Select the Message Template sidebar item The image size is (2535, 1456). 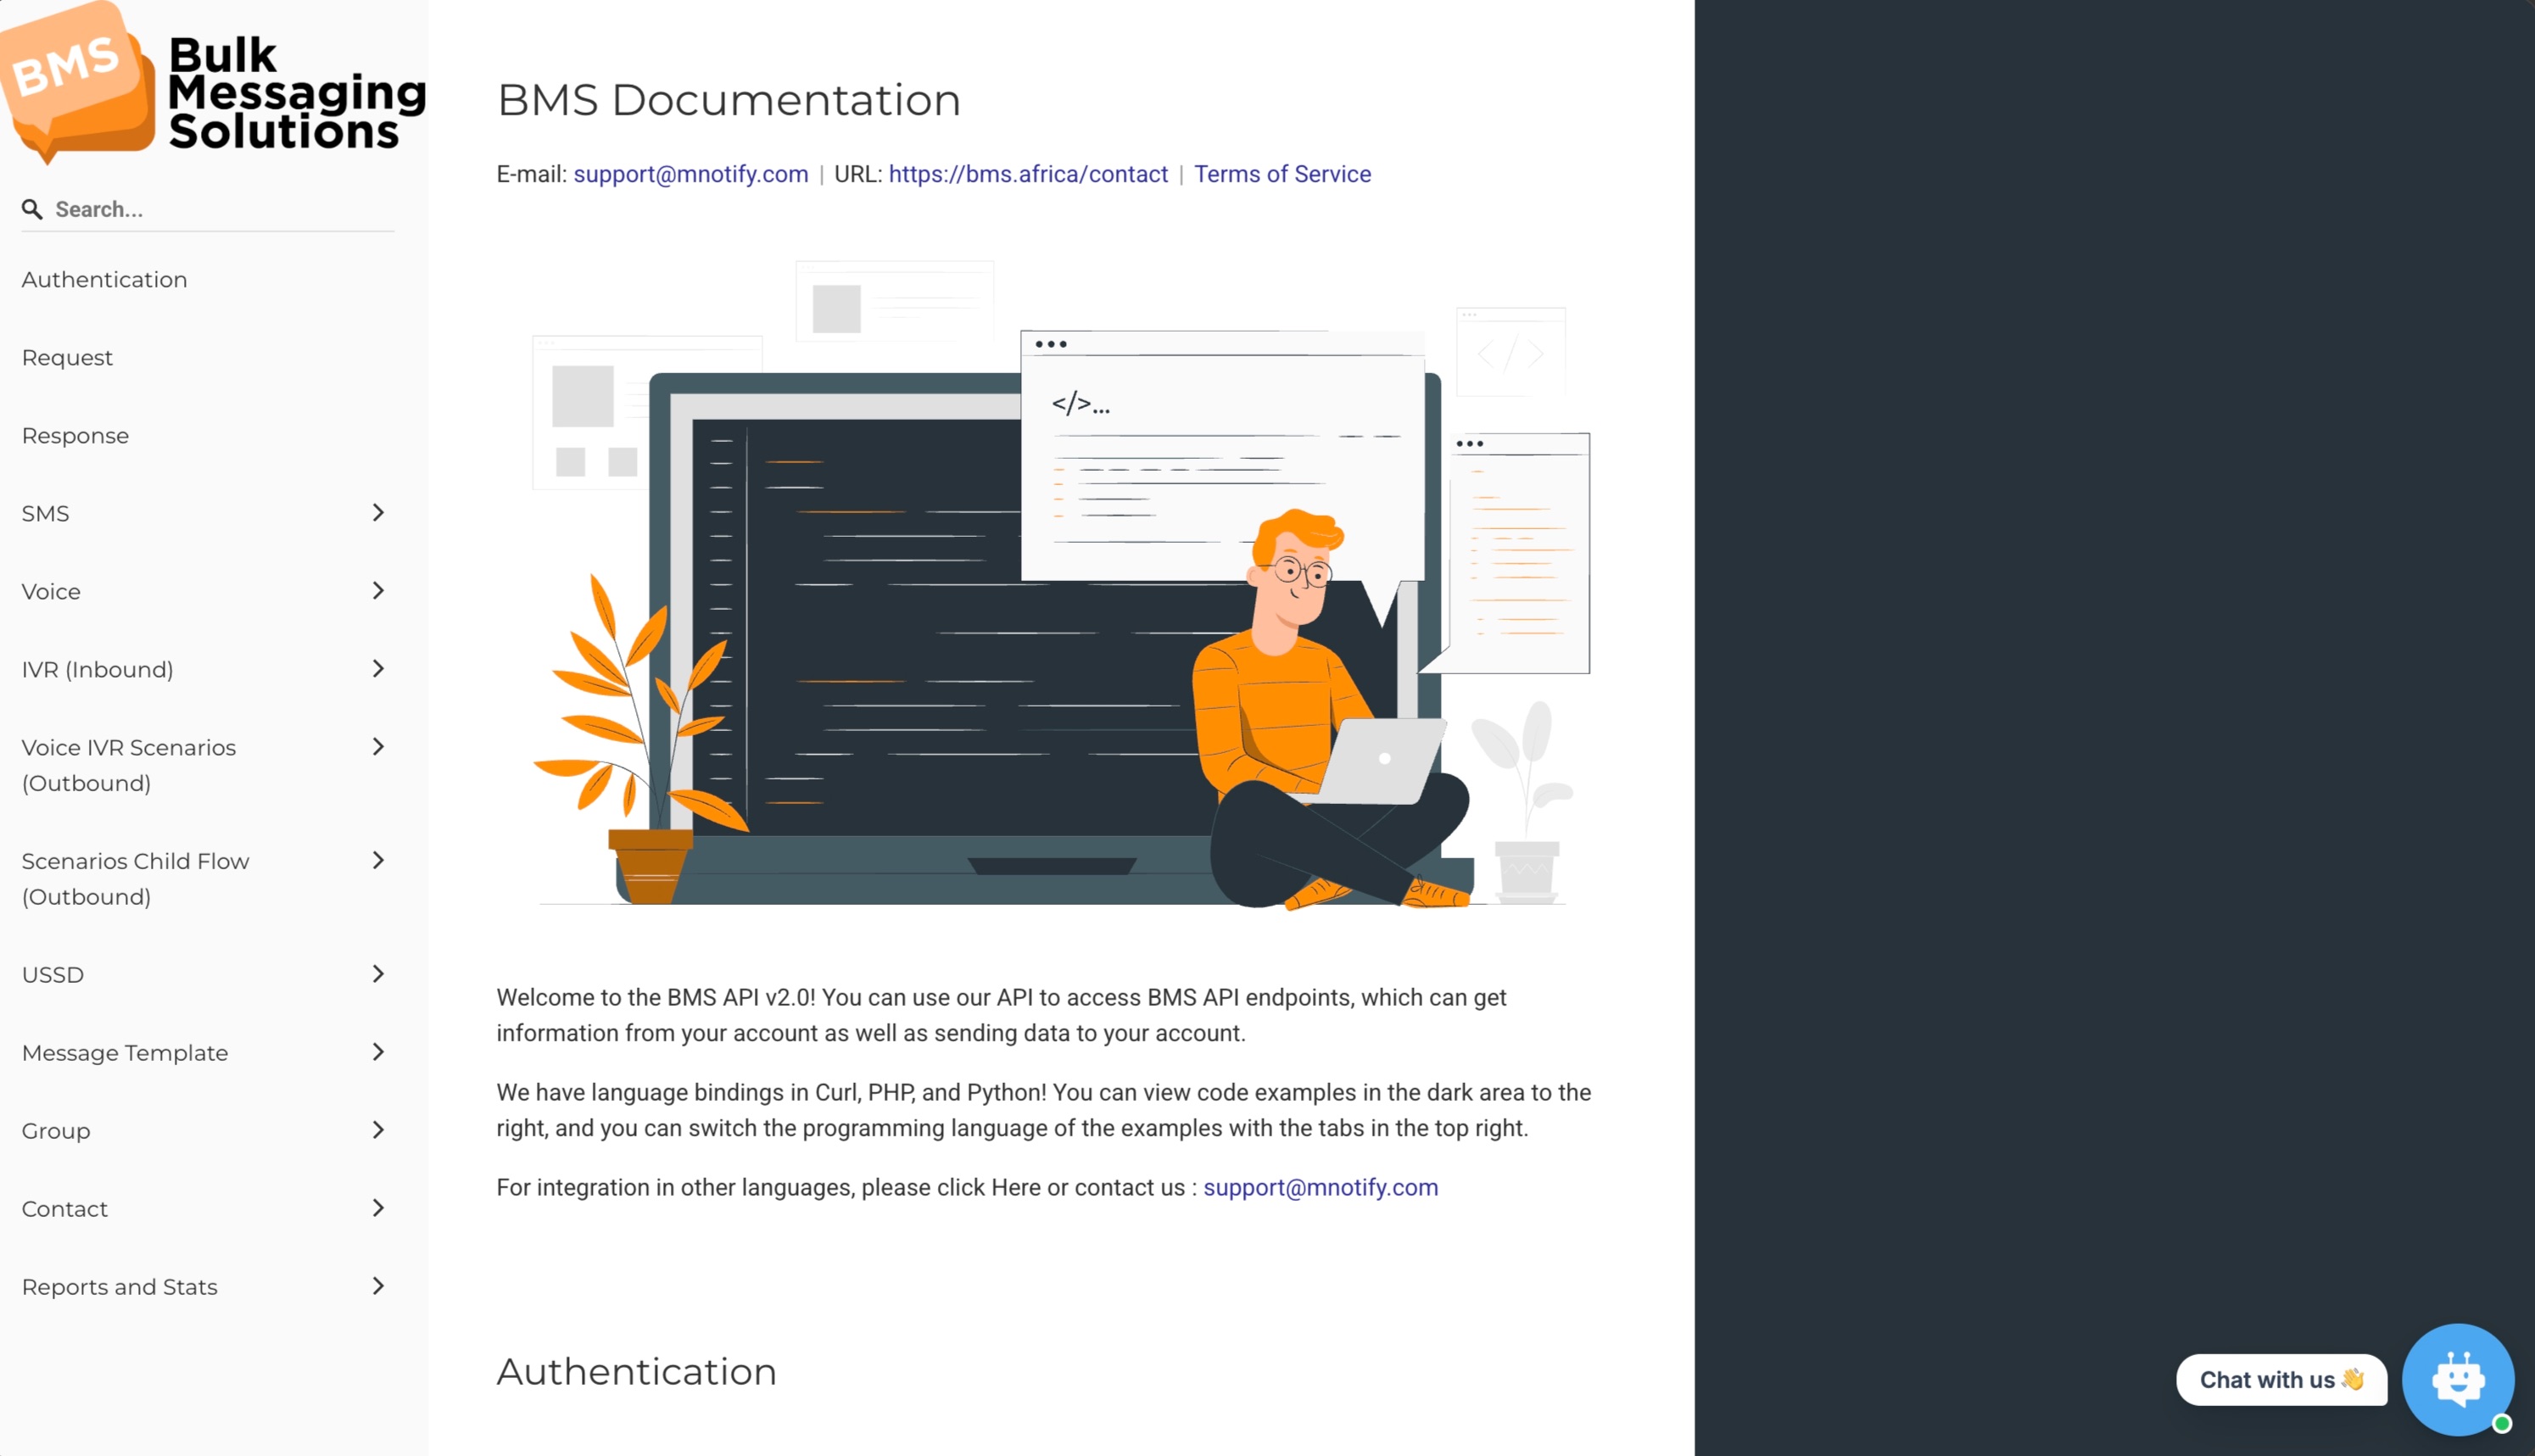(x=125, y=1053)
